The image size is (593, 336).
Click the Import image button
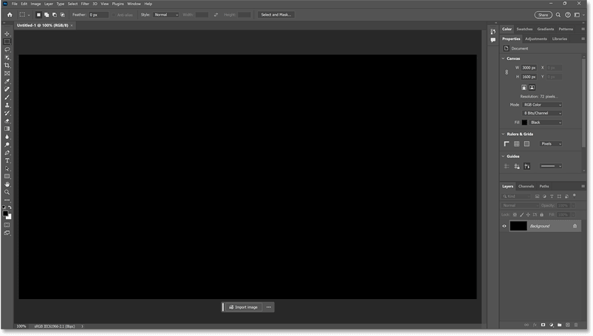tap(244, 307)
